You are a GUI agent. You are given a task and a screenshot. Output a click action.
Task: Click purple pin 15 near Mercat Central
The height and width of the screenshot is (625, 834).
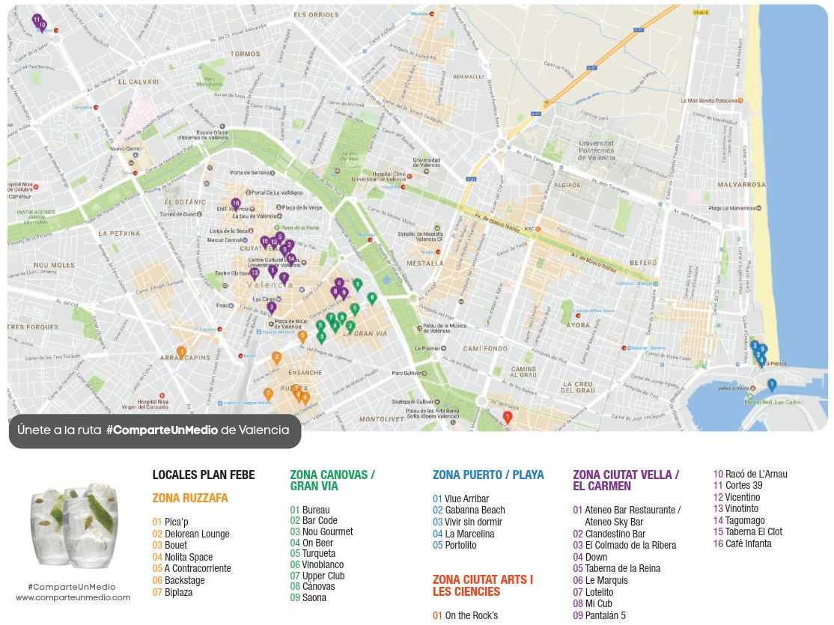265,242
